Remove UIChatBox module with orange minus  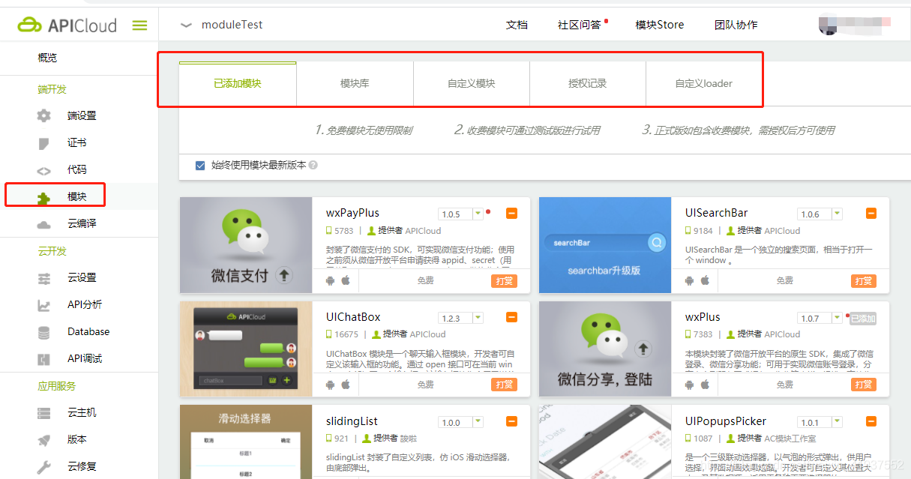click(511, 318)
